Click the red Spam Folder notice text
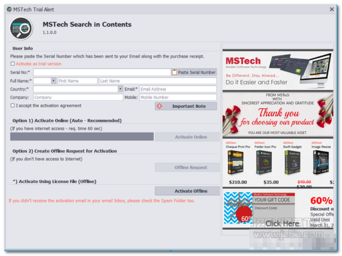342x256 pixels. [x=102, y=201]
